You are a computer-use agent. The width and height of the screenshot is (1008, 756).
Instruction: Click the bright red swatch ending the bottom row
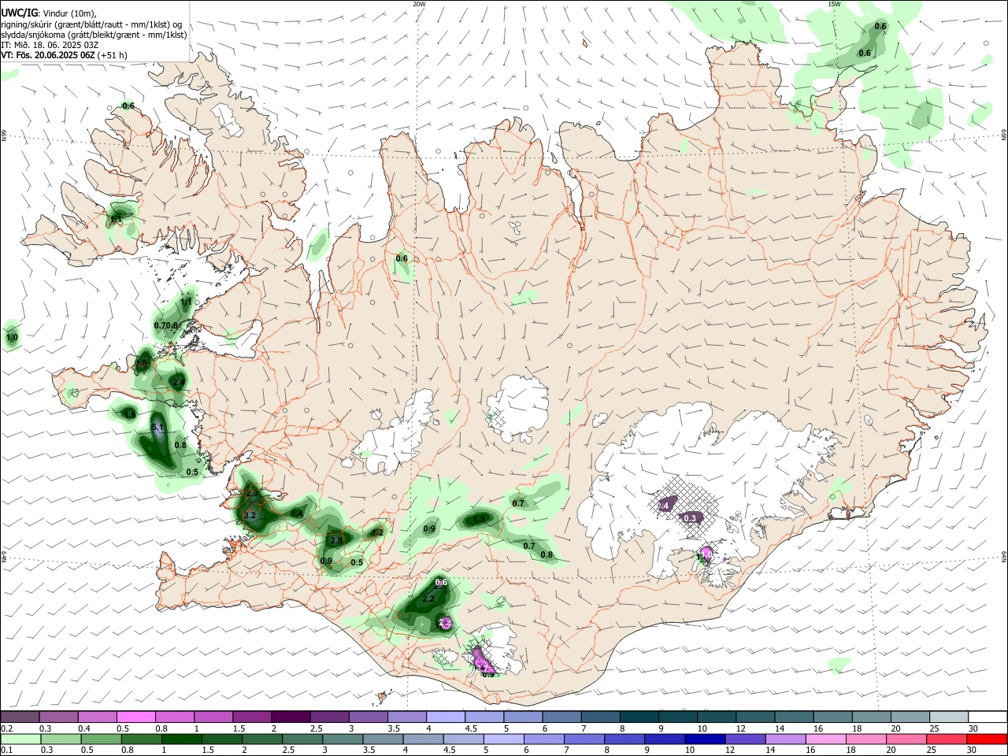pyautogui.click(x=987, y=739)
